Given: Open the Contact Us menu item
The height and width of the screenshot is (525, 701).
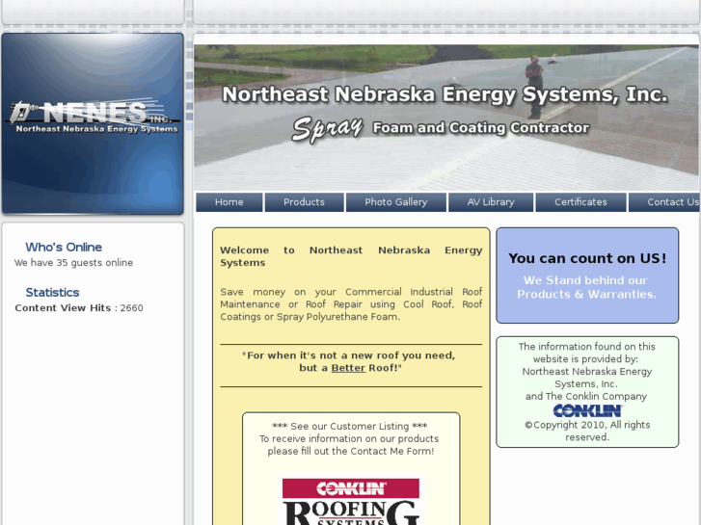Looking at the screenshot, I should (x=664, y=202).
